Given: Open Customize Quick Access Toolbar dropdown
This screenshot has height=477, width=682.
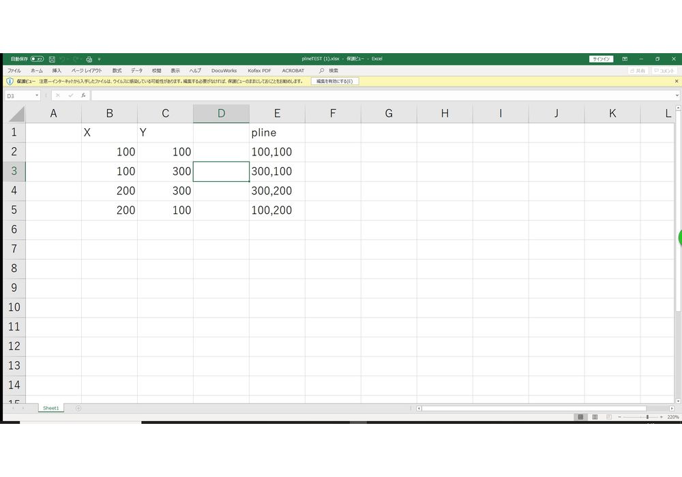Looking at the screenshot, I should pos(100,59).
